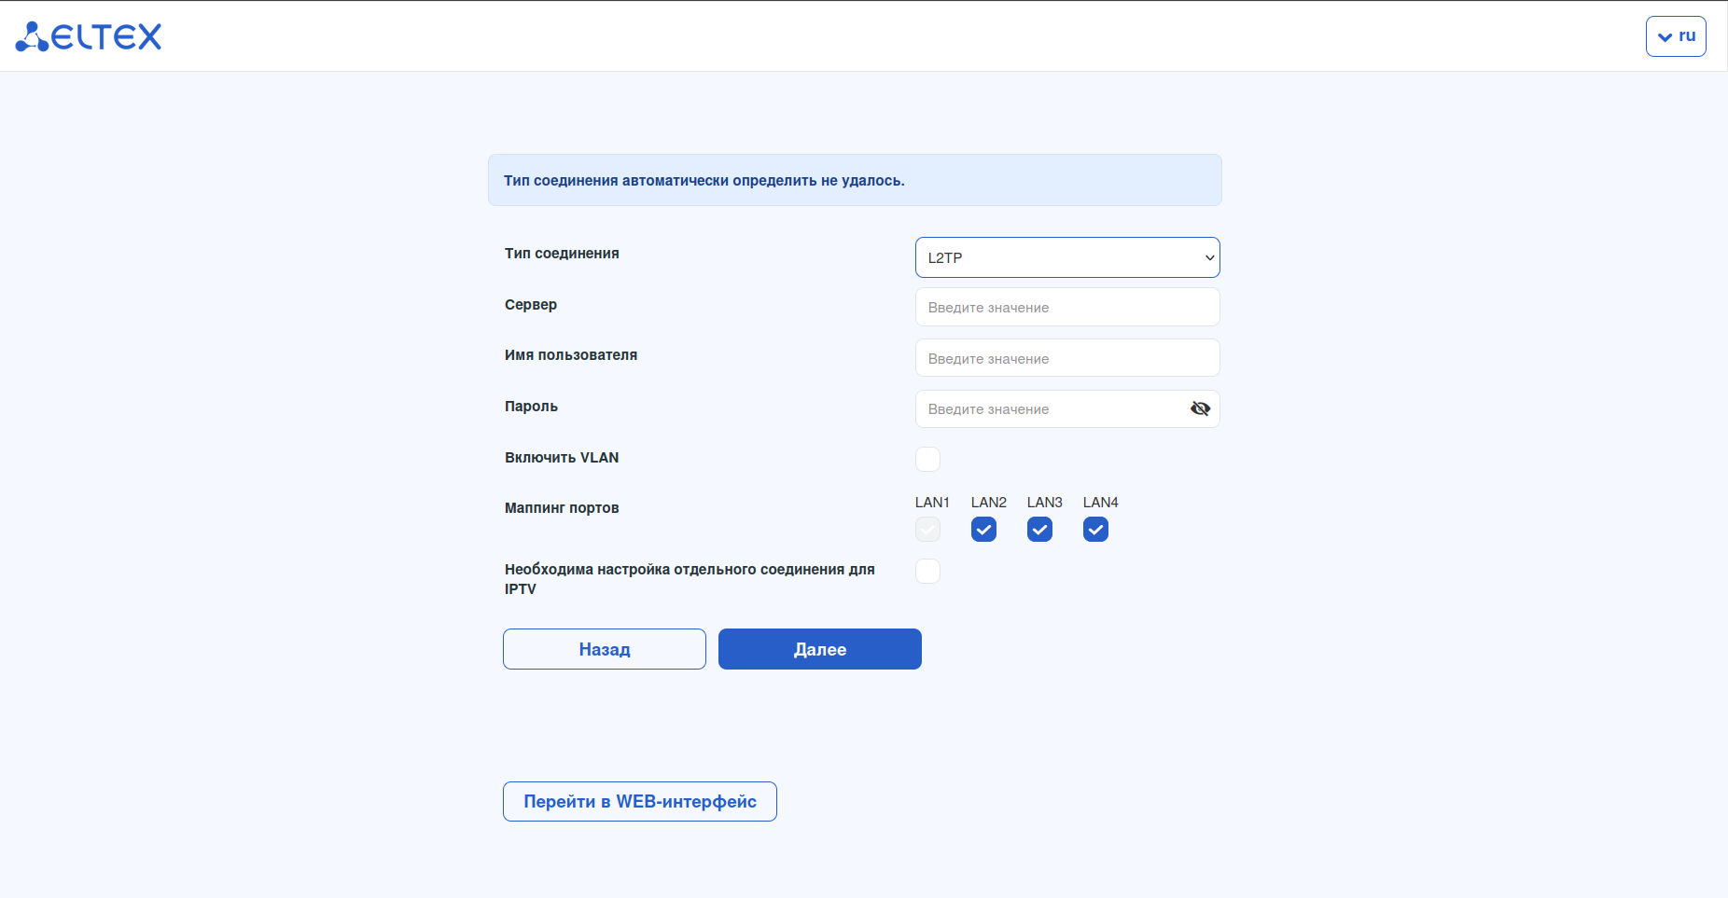
Task: Uncheck the LAN3 port checkbox
Action: [x=1039, y=530]
